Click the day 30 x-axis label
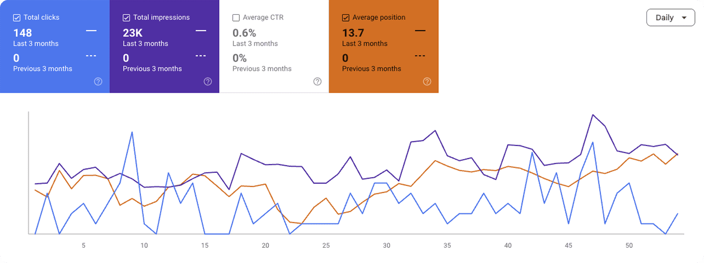Image resolution: width=704 pixels, height=263 pixels. pyautogui.click(x=387, y=246)
